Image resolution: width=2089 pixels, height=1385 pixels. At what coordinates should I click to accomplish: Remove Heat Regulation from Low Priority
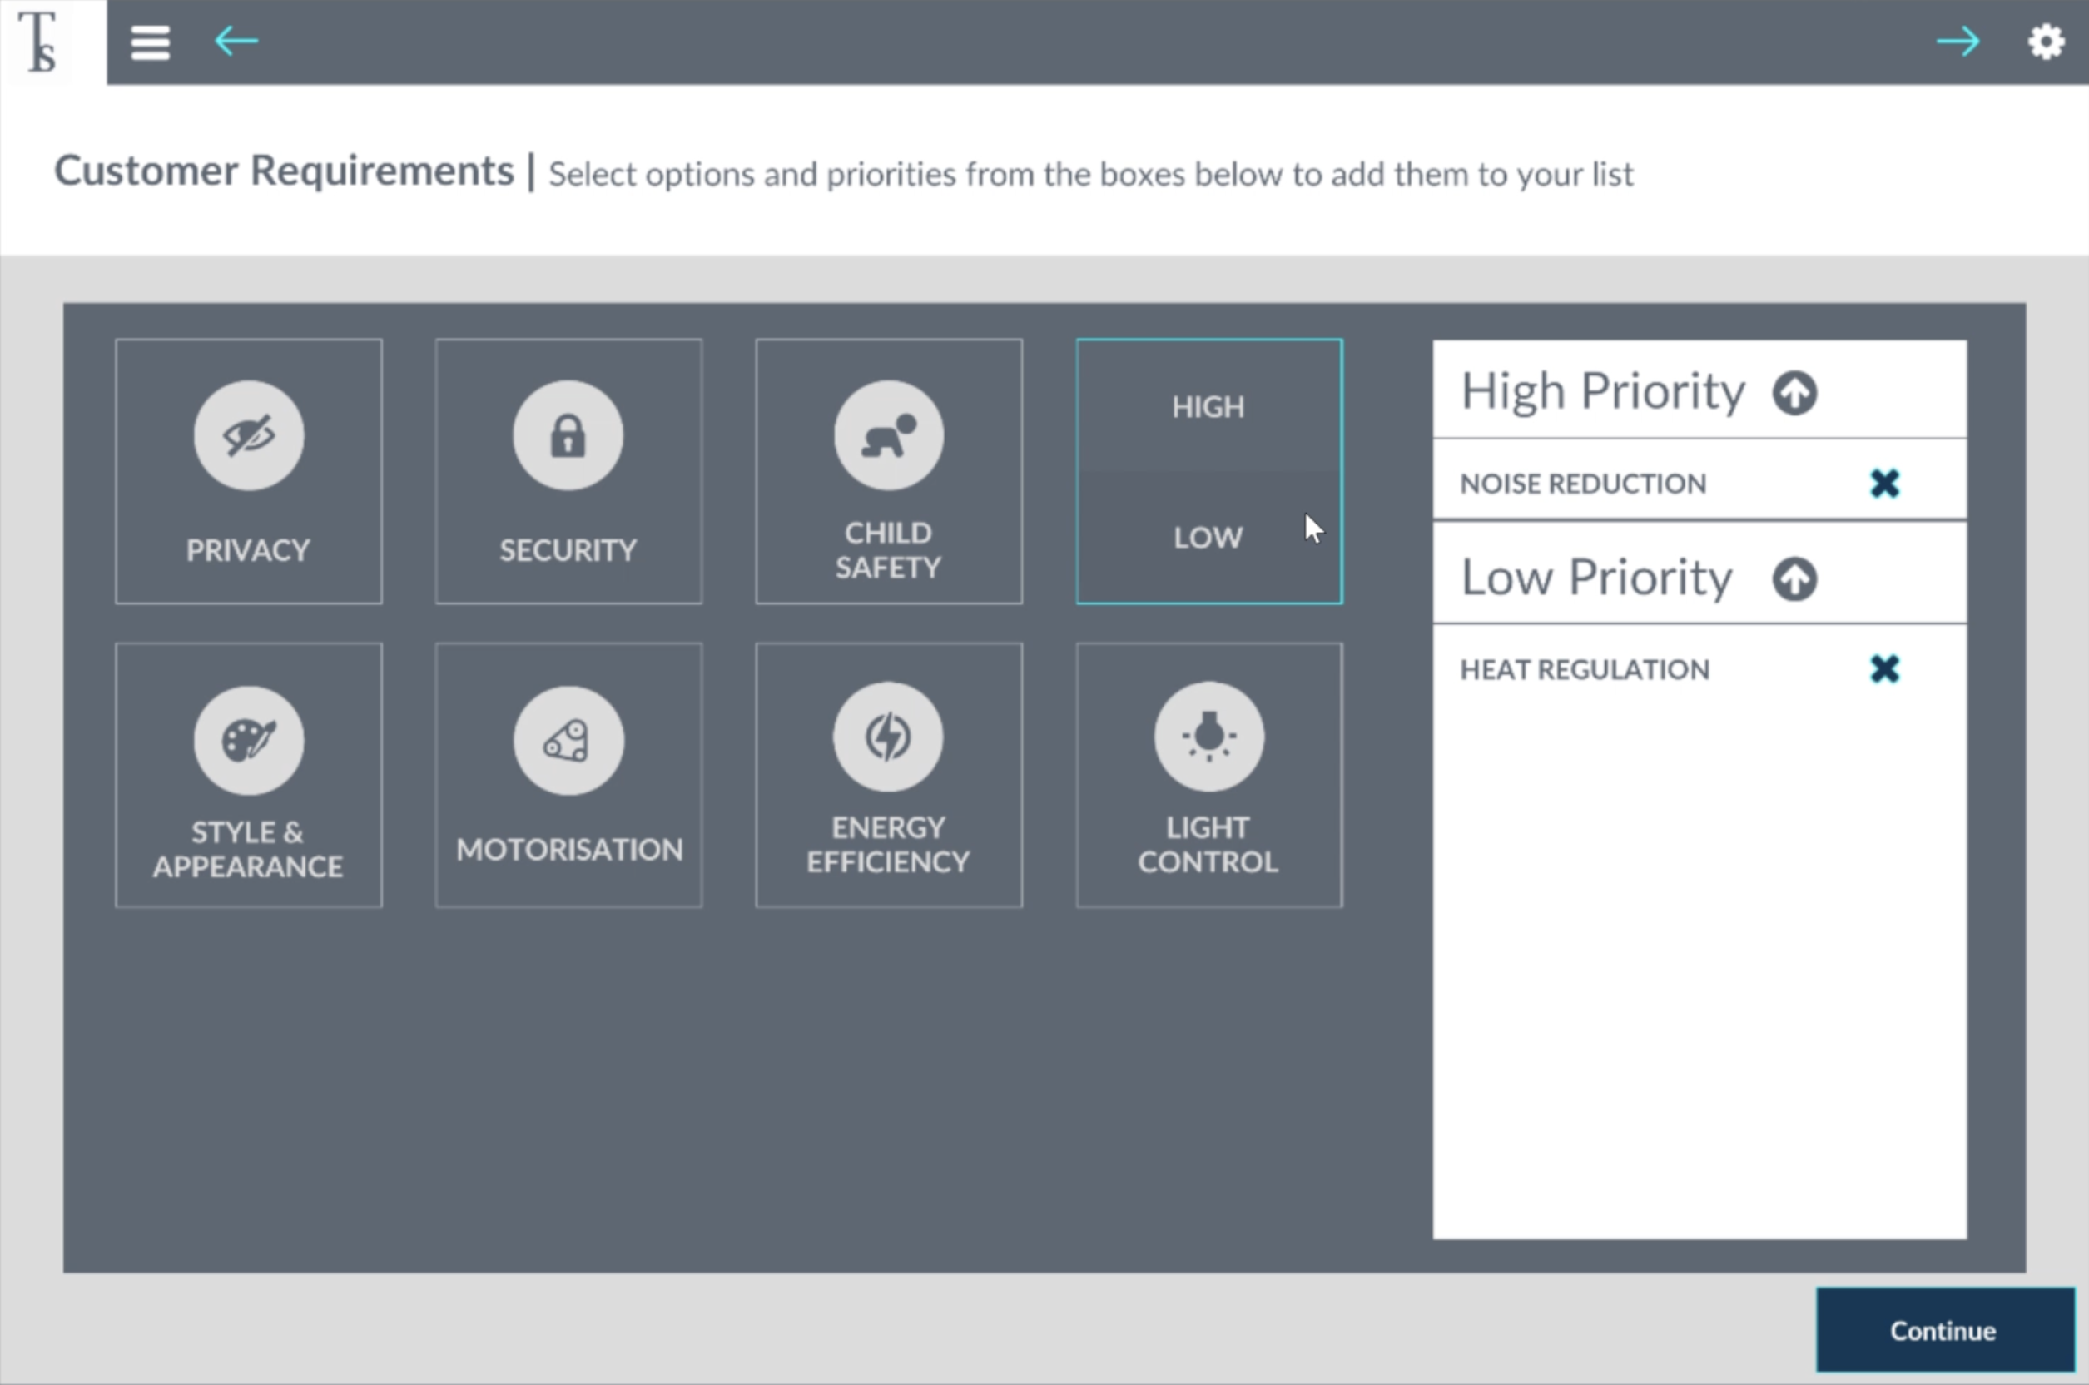(1884, 668)
